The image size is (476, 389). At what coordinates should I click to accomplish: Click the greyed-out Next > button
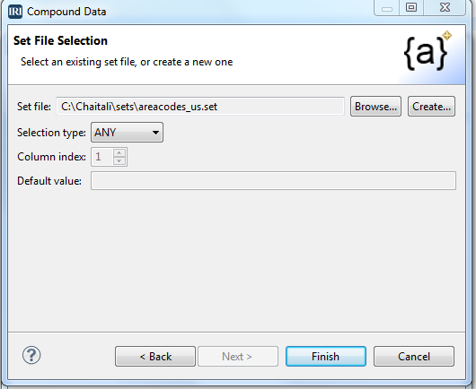(x=238, y=356)
